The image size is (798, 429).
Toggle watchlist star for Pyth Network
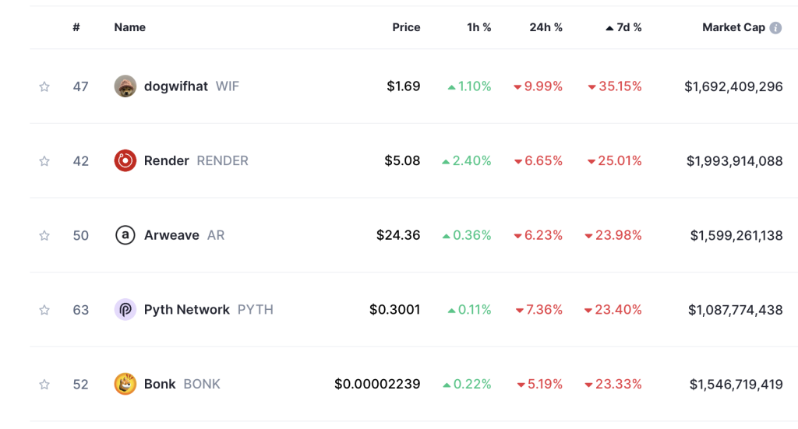pos(44,310)
